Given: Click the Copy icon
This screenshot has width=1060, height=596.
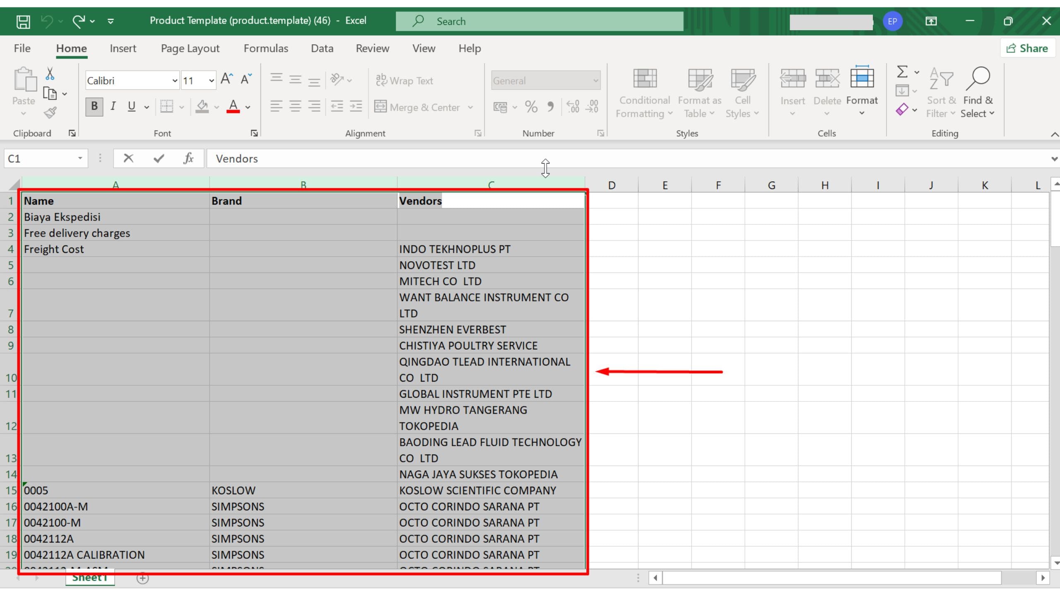Looking at the screenshot, I should tap(50, 94).
